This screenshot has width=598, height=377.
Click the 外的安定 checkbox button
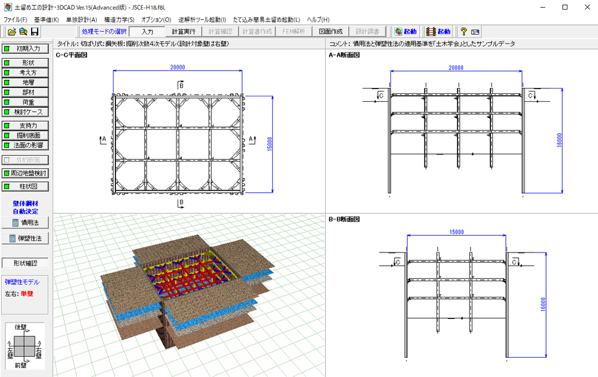point(25,160)
